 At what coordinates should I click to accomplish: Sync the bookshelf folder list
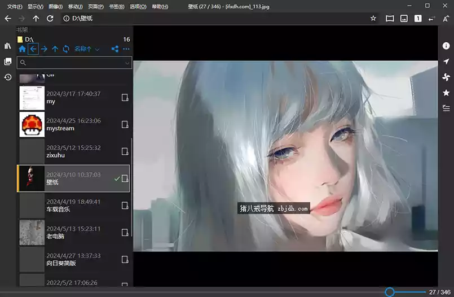(x=66, y=49)
